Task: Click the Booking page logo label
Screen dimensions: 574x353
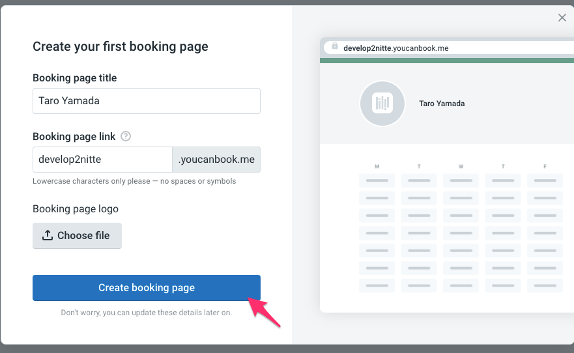Action: click(x=76, y=209)
